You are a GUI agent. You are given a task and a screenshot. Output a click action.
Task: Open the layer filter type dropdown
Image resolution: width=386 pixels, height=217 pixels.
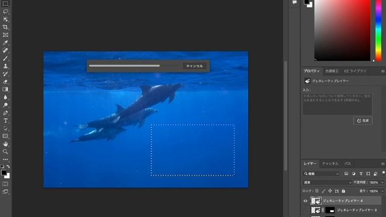point(321,174)
